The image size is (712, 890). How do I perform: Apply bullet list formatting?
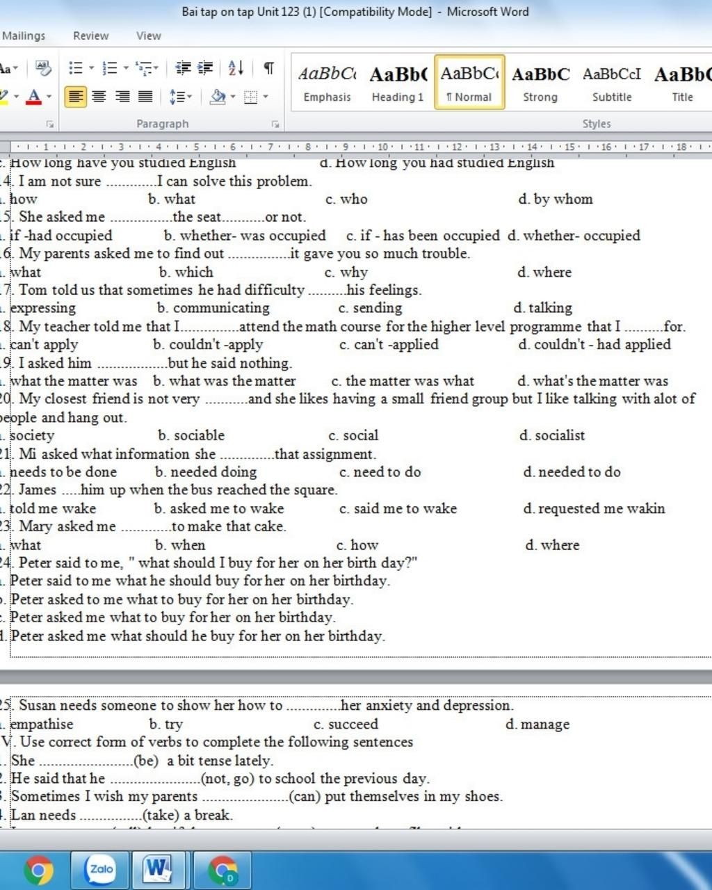[x=75, y=67]
